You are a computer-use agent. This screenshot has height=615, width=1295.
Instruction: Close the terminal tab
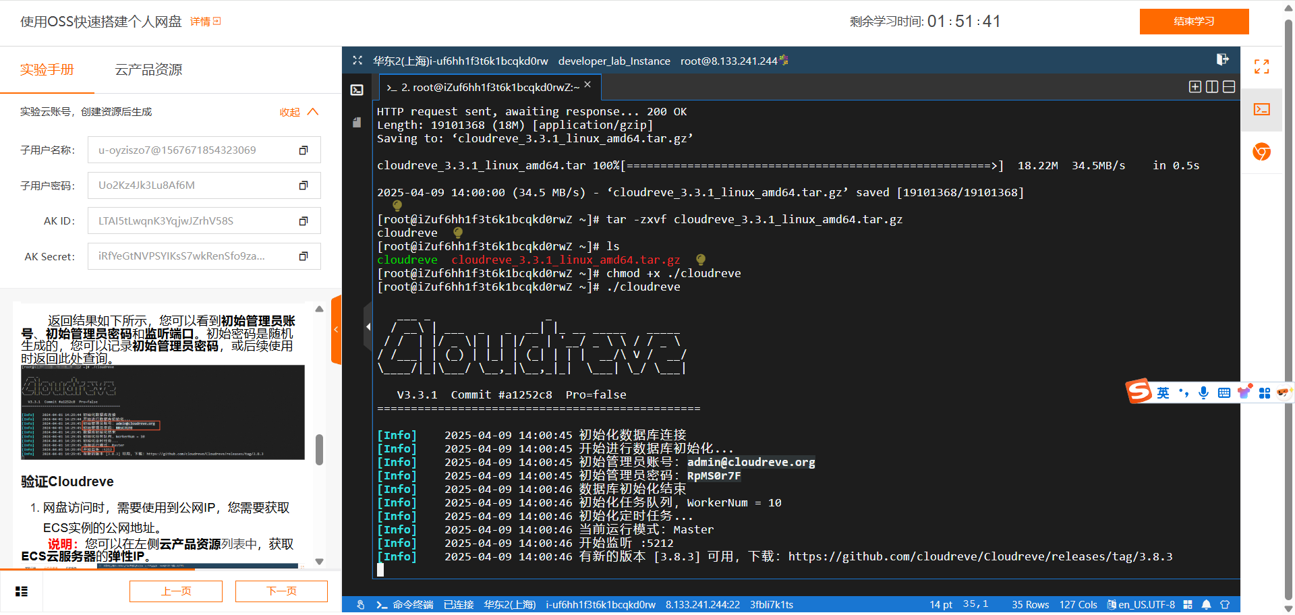587,84
